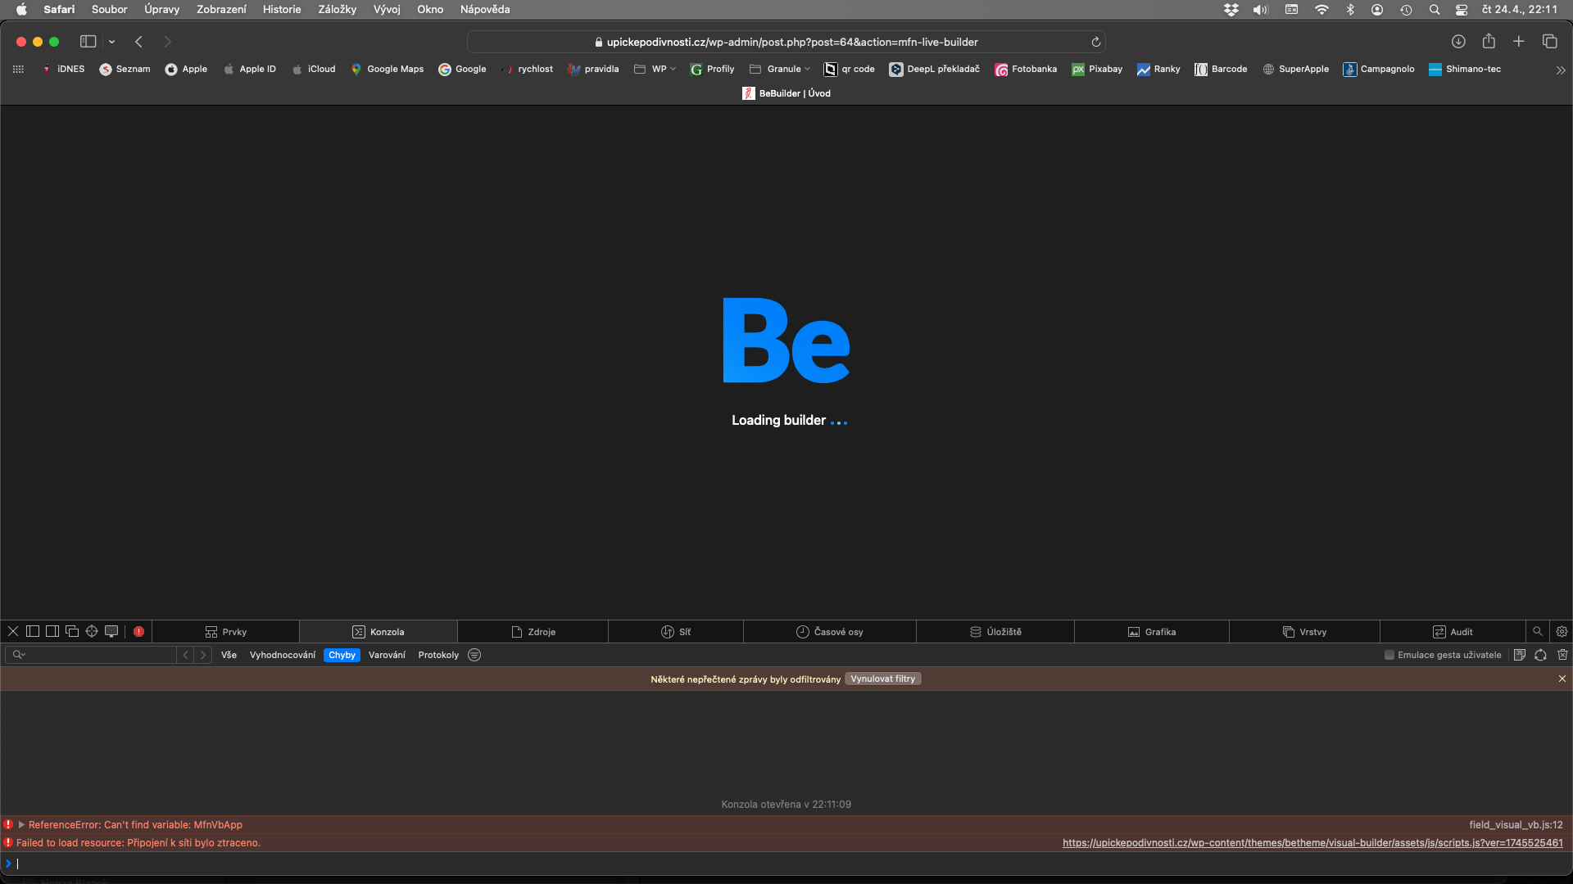The height and width of the screenshot is (884, 1573).
Task: Switch to the Grafika tab
Action: (1152, 632)
